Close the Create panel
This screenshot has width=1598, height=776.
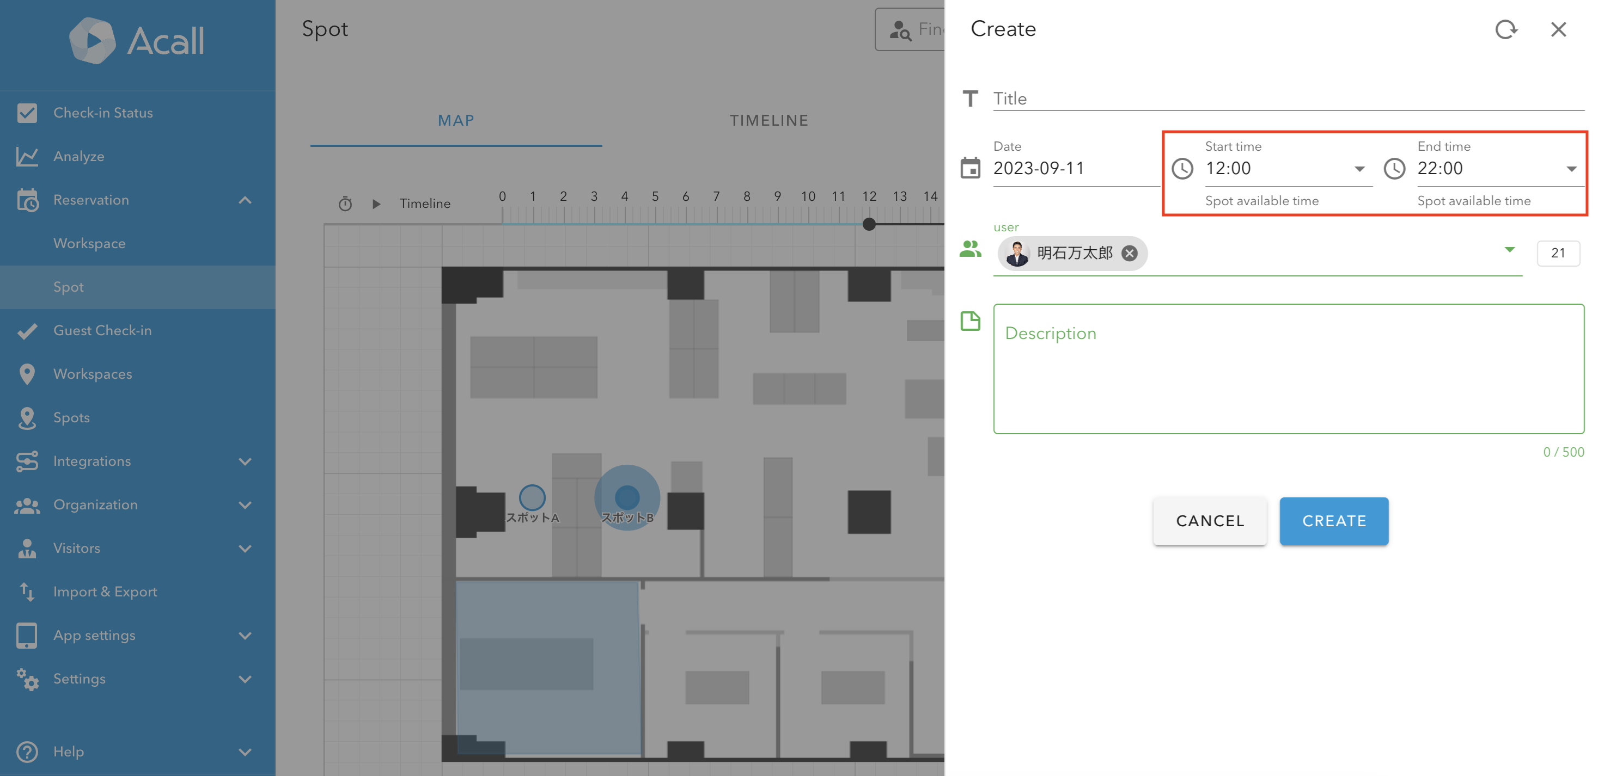pyautogui.click(x=1558, y=29)
